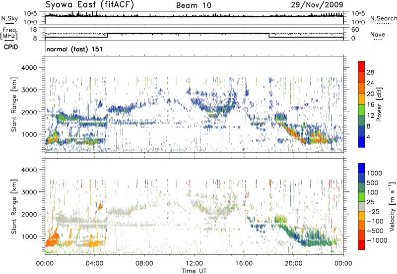Click the "Slant Range [km]" label of power panel

(14, 104)
